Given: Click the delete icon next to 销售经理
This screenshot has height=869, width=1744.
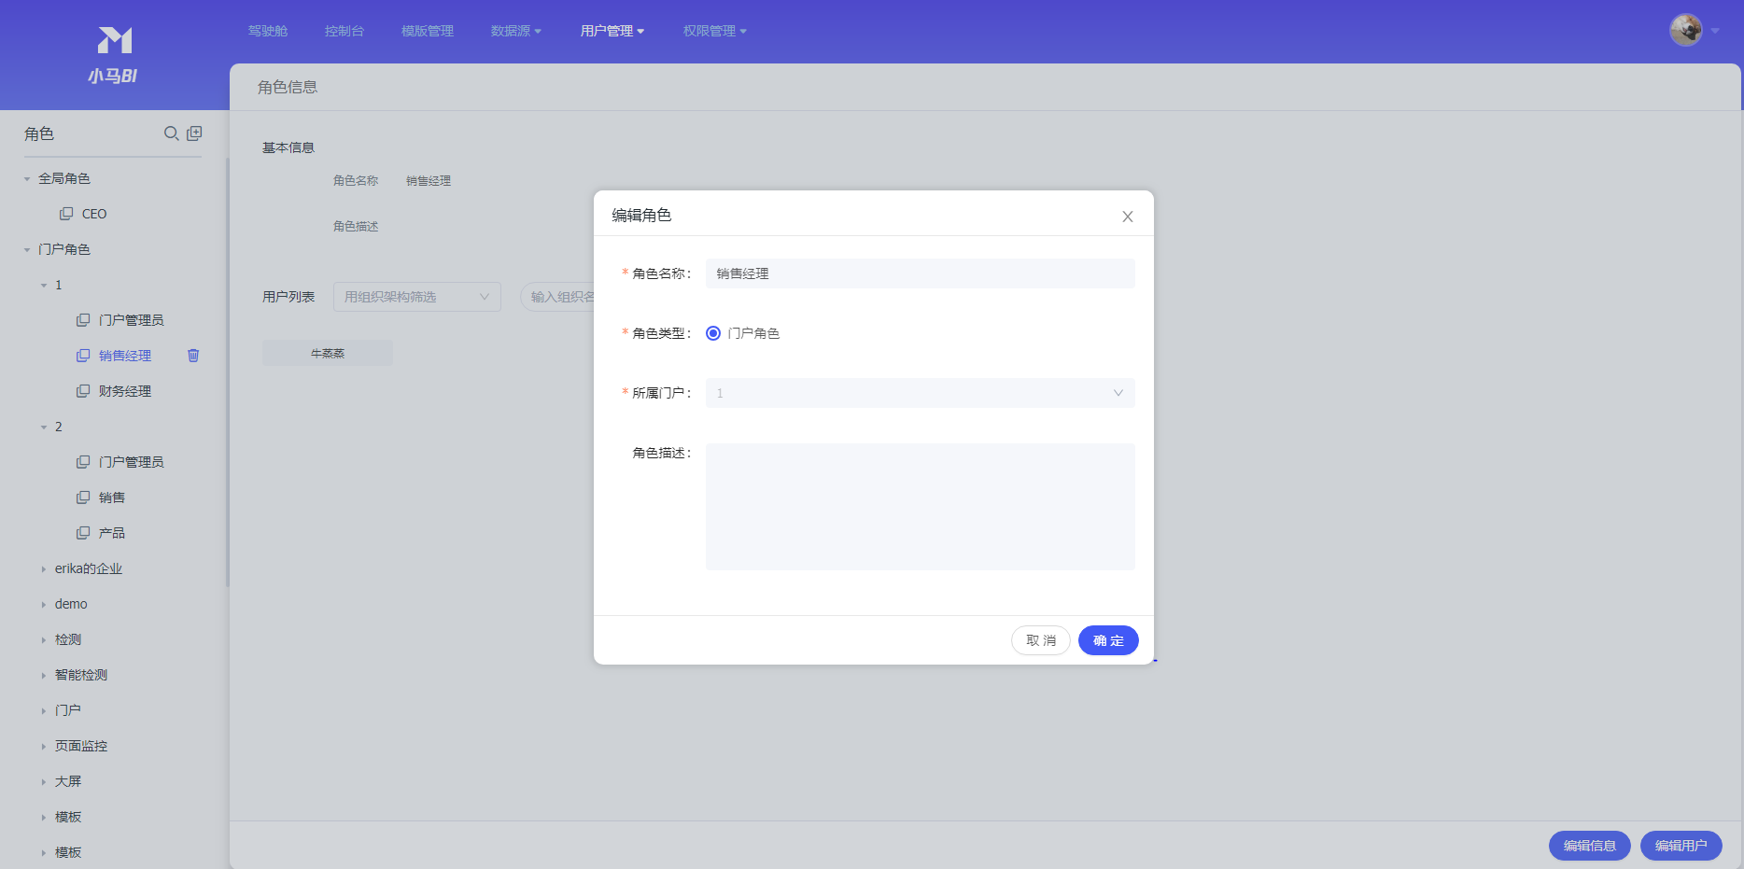Looking at the screenshot, I should click(193, 356).
